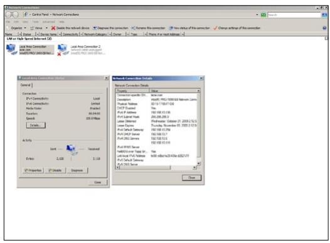
Task: Click View status of this connection
Action: [x=189, y=28]
